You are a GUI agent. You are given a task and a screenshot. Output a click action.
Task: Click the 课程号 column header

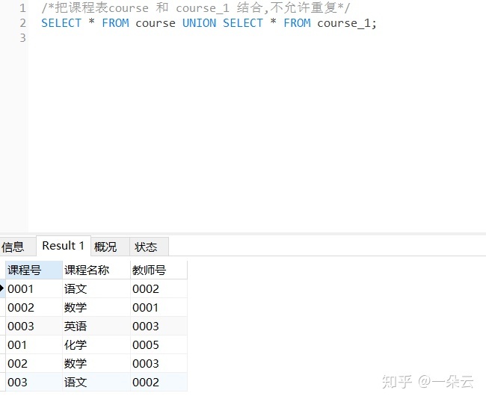(x=34, y=270)
